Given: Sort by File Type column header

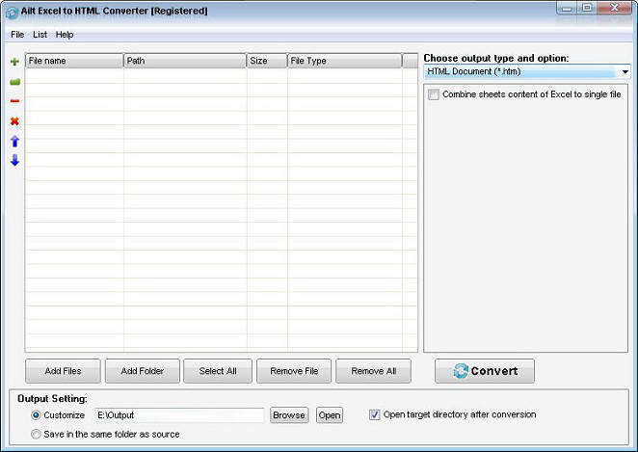Looking at the screenshot, I should (345, 61).
